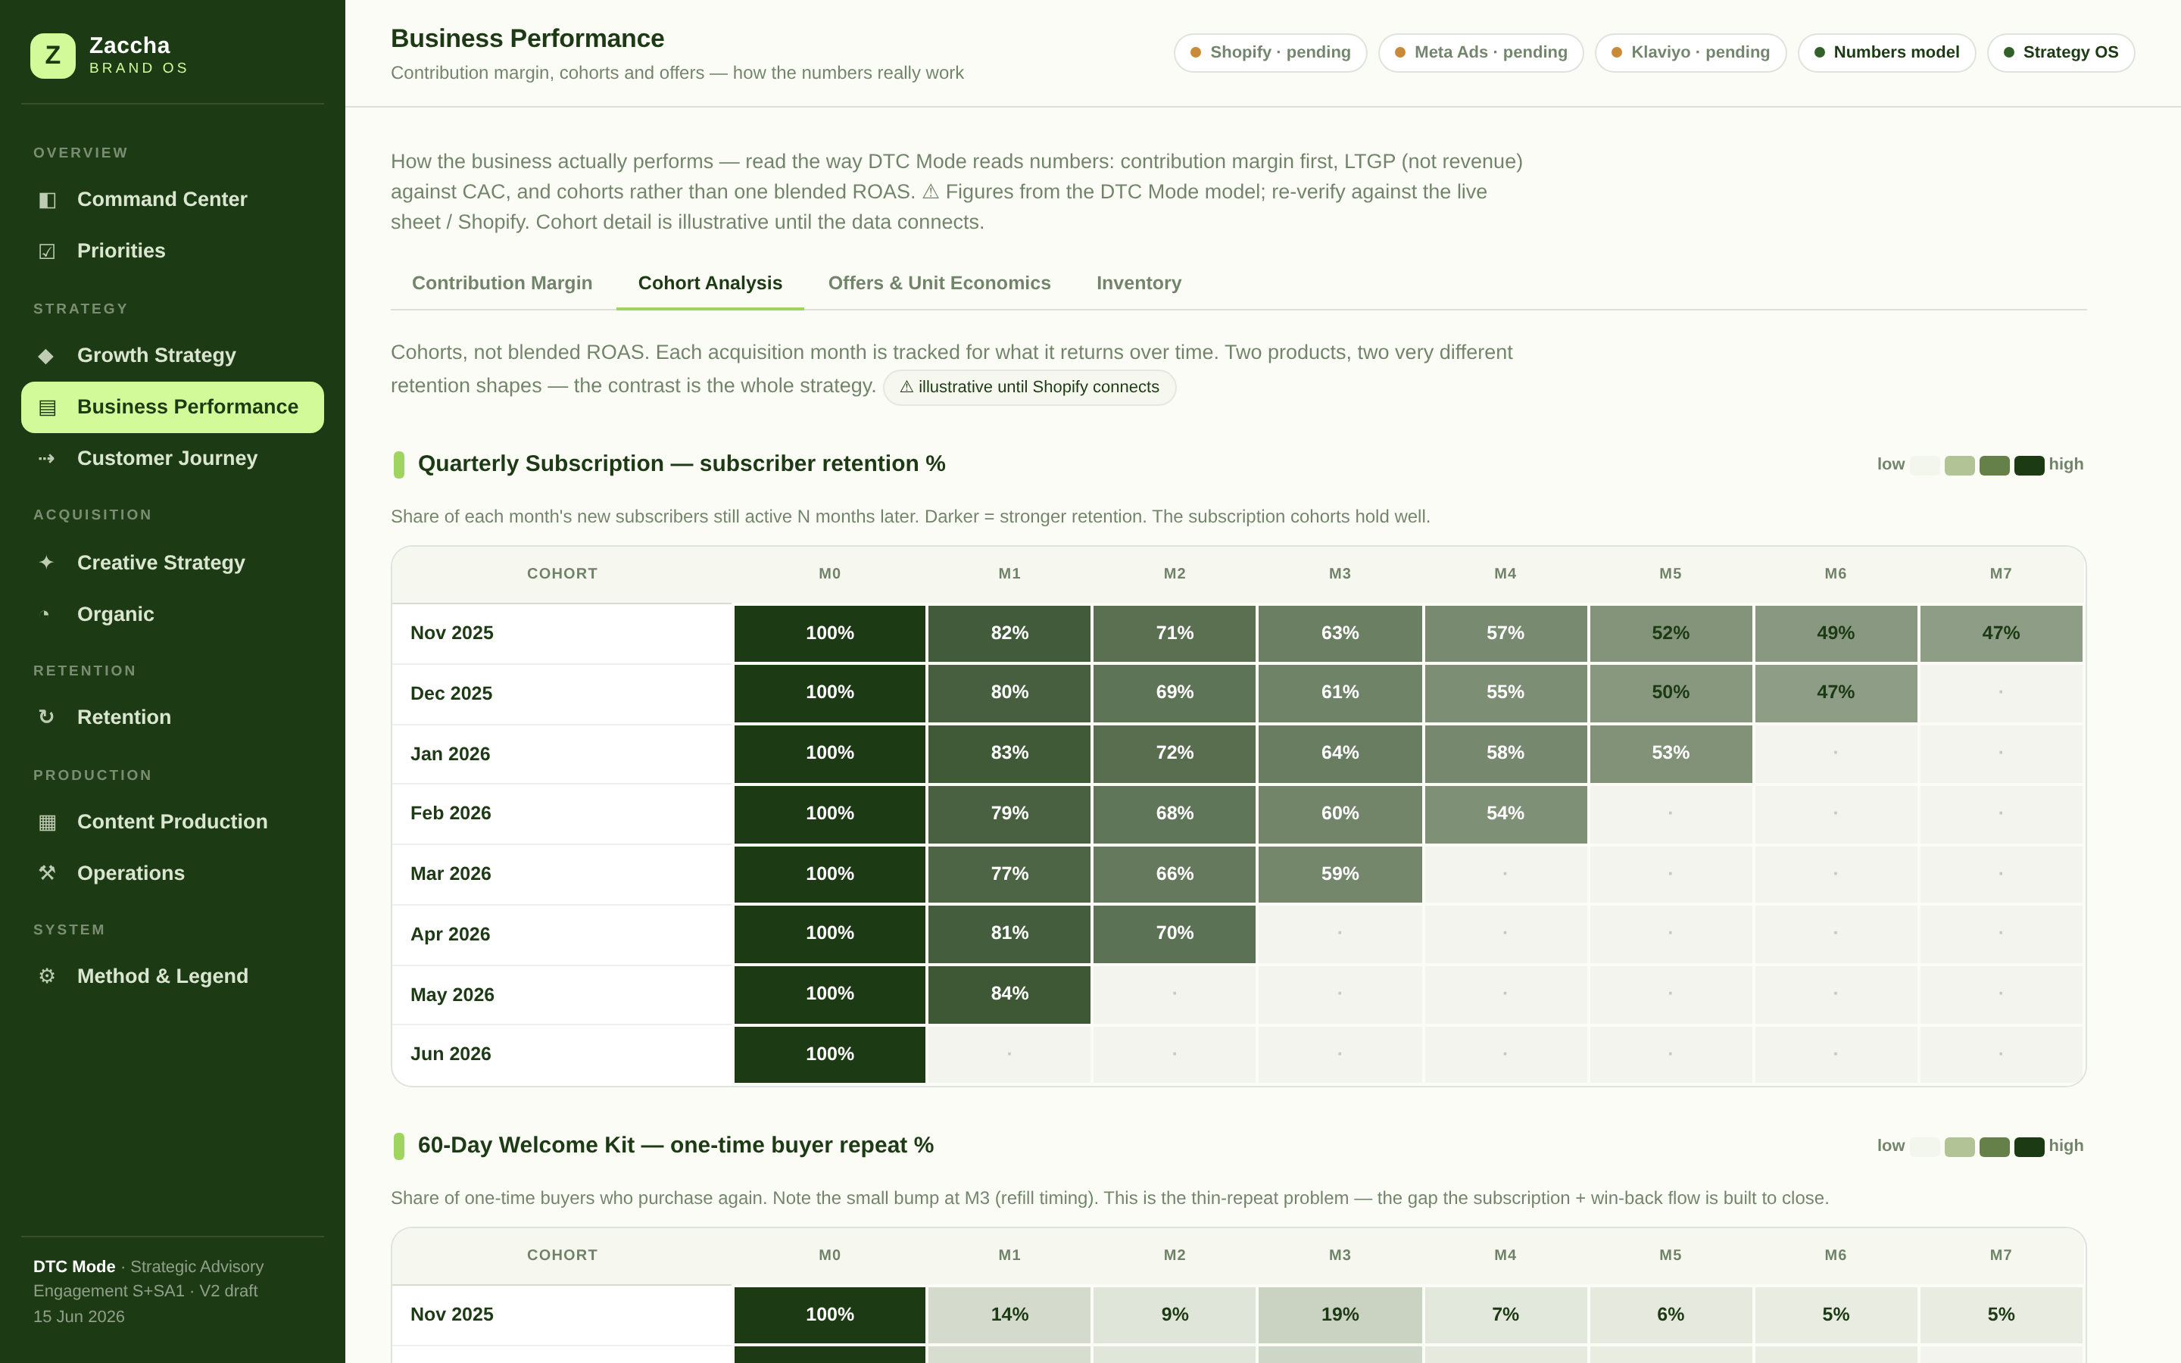Click the orange status dot on Meta Ads pill
2181x1363 pixels.
tap(1399, 52)
